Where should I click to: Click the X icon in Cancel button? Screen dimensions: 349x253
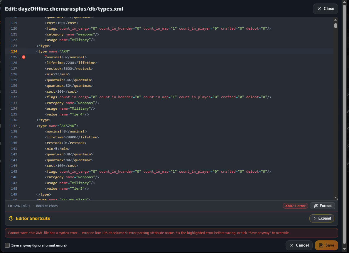291,245
